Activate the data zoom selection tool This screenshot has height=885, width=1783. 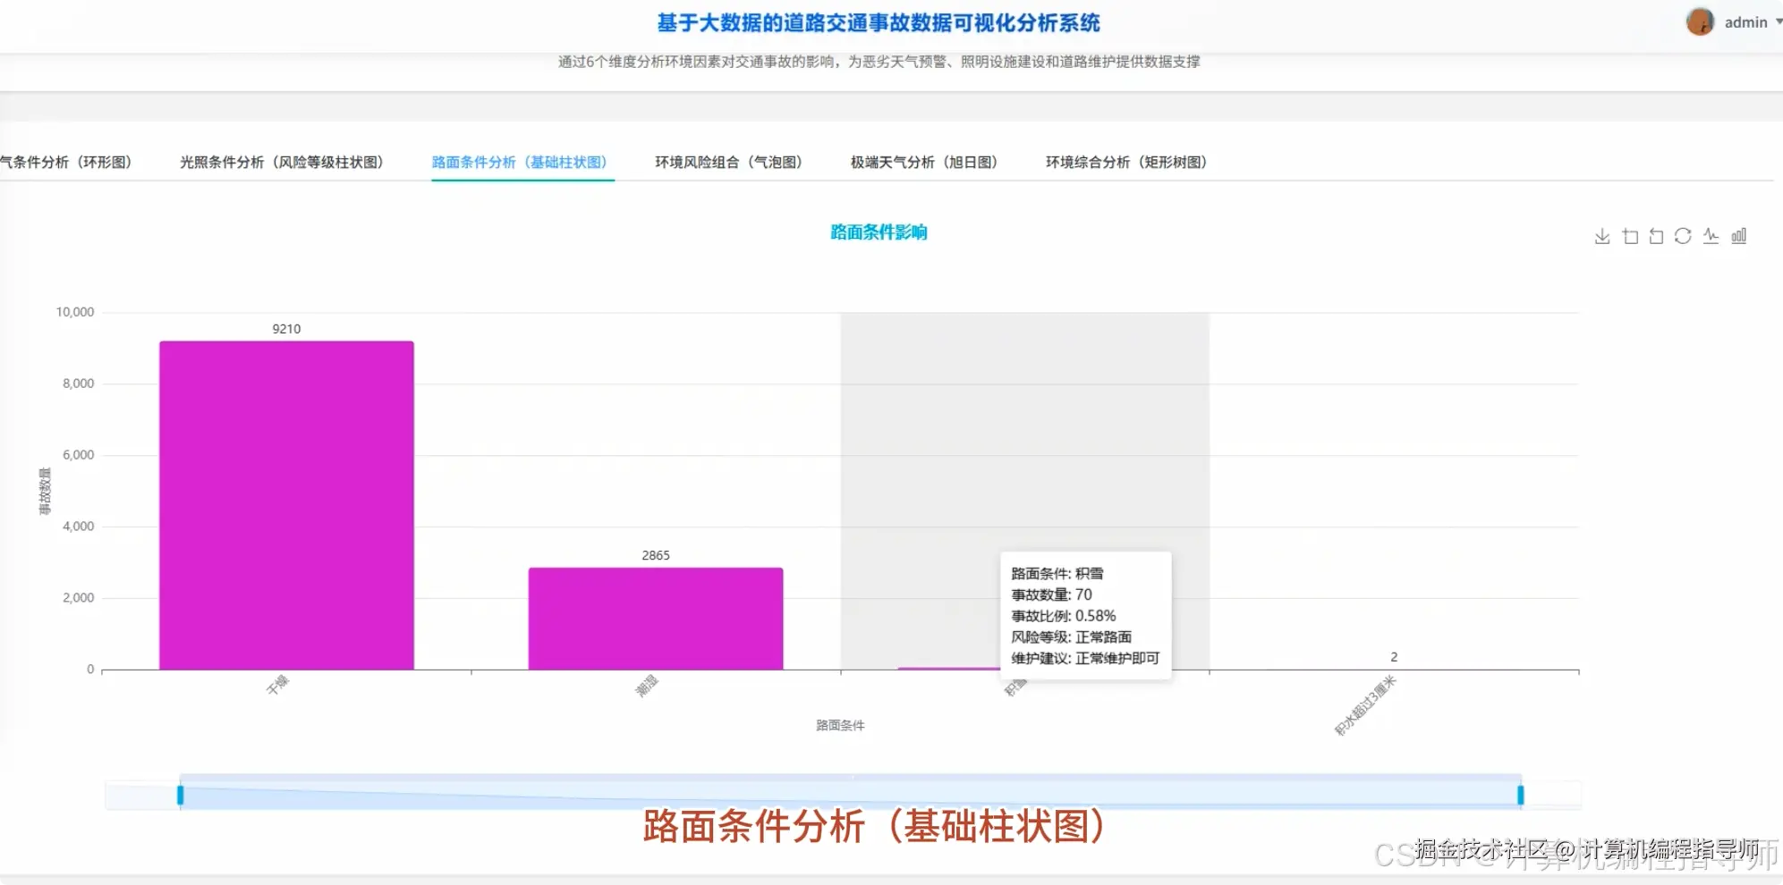(x=1630, y=236)
